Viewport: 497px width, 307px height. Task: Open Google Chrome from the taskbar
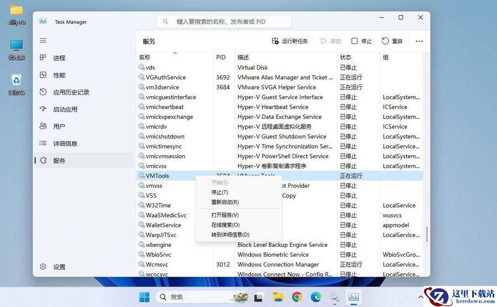click(x=297, y=297)
